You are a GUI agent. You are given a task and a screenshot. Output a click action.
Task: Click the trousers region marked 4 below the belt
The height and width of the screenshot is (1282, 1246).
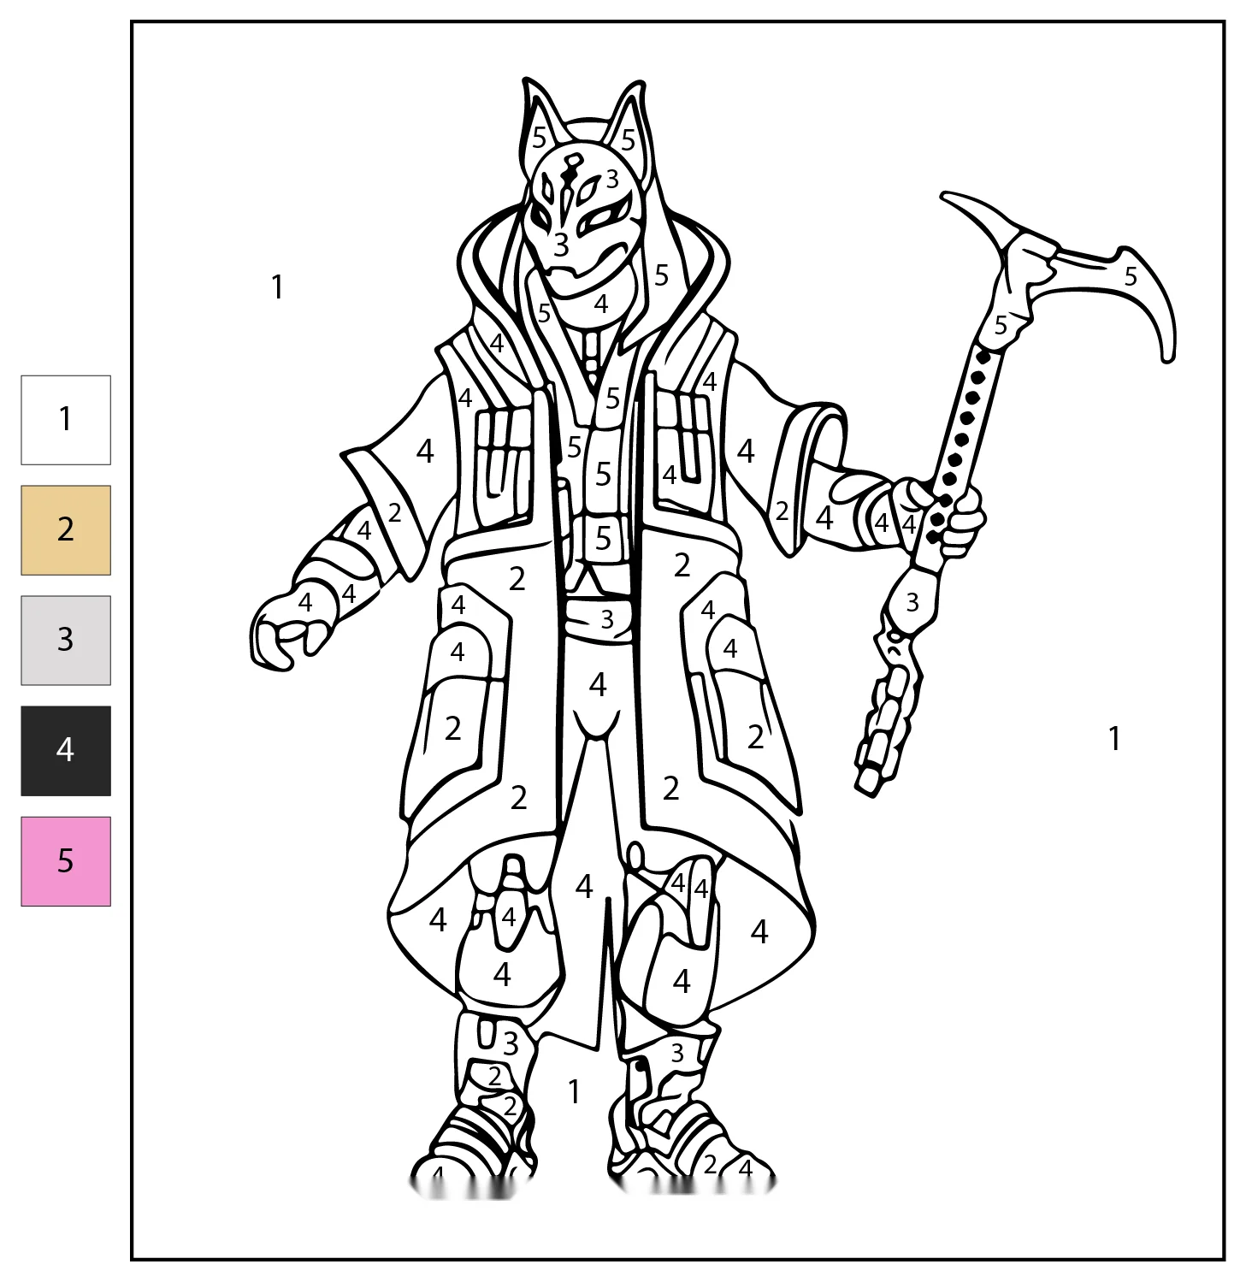[598, 684]
